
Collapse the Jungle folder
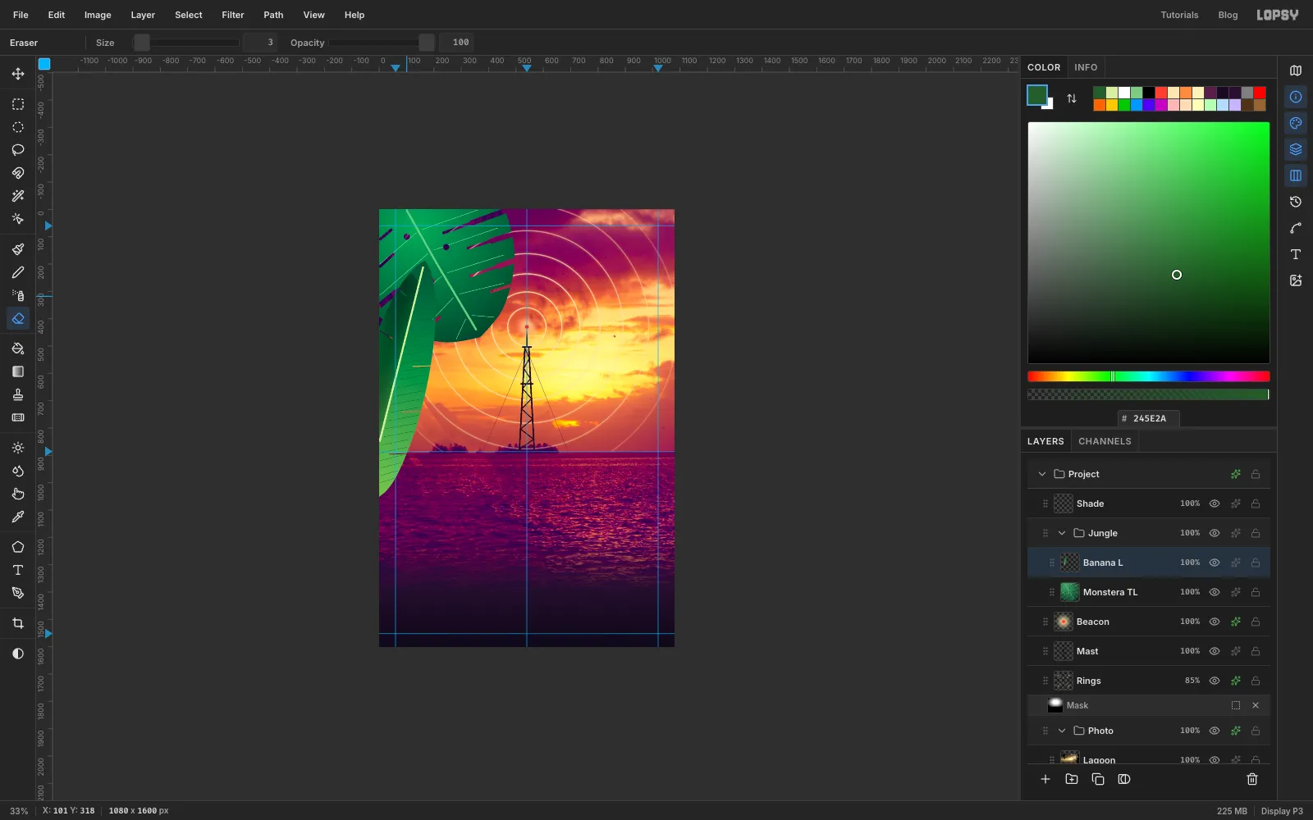click(1062, 533)
